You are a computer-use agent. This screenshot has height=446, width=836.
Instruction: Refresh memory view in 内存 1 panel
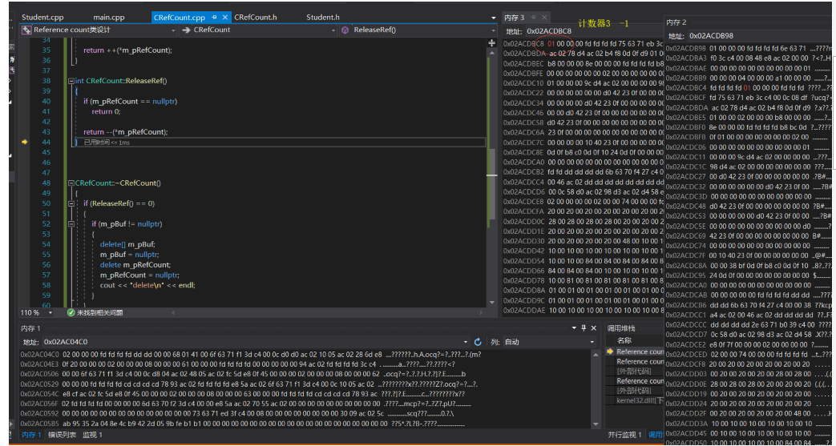[478, 342]
